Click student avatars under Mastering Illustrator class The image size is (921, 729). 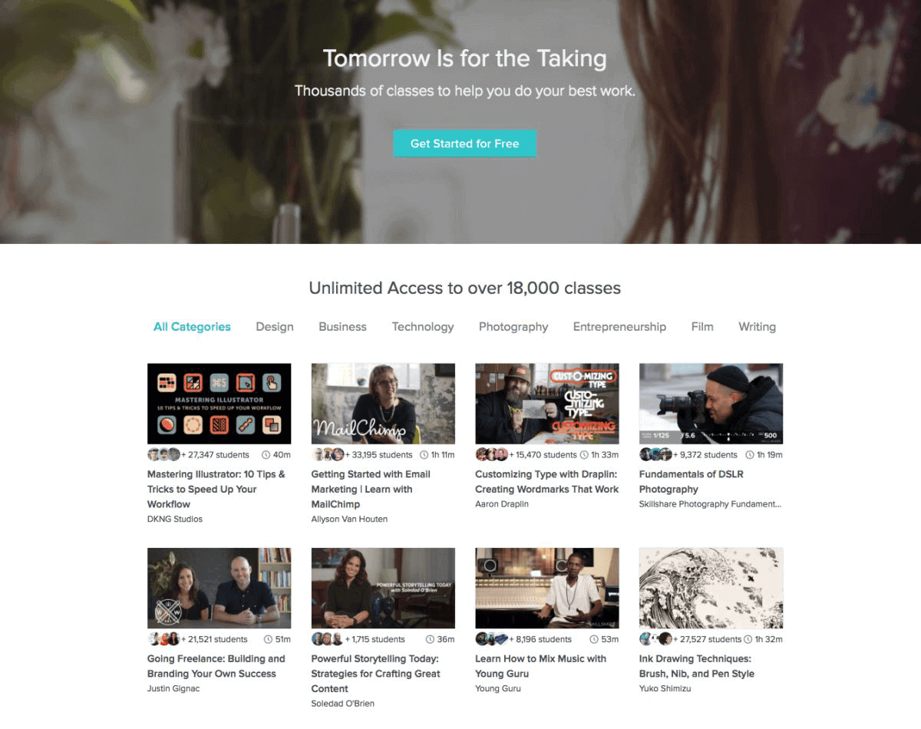point(163,454)
